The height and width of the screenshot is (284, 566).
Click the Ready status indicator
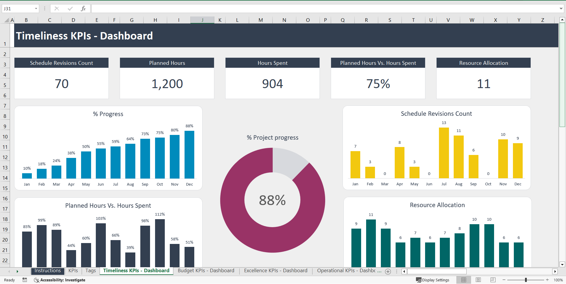(9, 280)
